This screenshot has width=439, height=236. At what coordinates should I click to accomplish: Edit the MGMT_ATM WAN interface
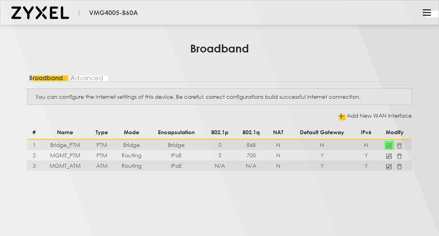click(389, 167)
